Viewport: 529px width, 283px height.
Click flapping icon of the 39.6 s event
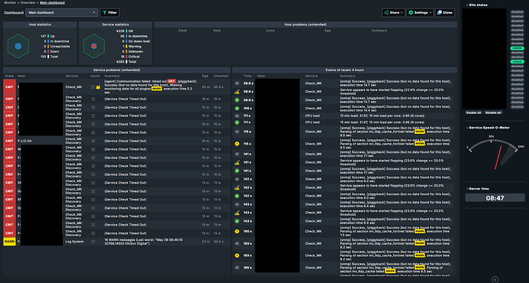click(237, 92)
